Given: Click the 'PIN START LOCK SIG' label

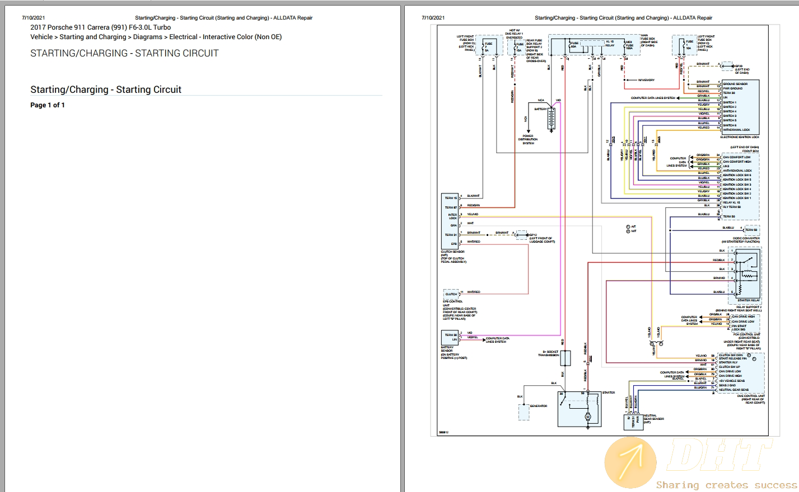Looking at the screenshot, I should [739, 328].
